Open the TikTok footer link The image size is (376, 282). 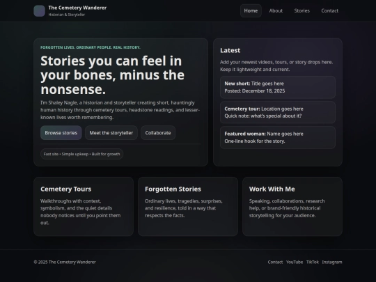313,262
